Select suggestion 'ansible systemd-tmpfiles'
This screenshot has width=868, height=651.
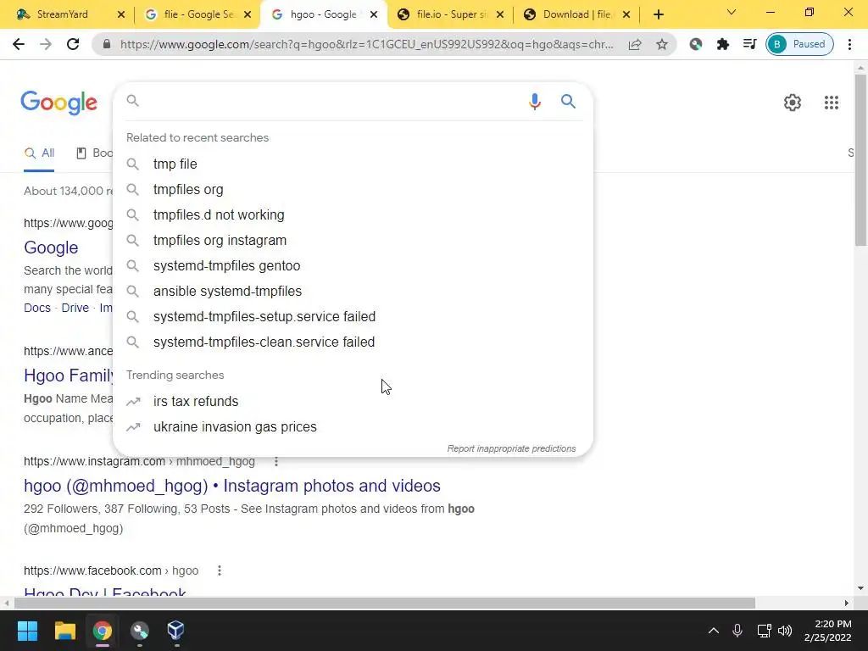tap(353, 292)
